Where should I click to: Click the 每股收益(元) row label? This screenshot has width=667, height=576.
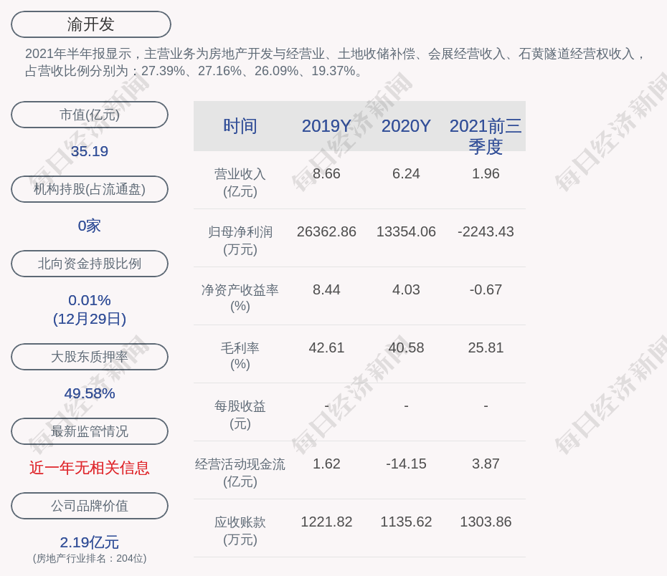(240, 415)
